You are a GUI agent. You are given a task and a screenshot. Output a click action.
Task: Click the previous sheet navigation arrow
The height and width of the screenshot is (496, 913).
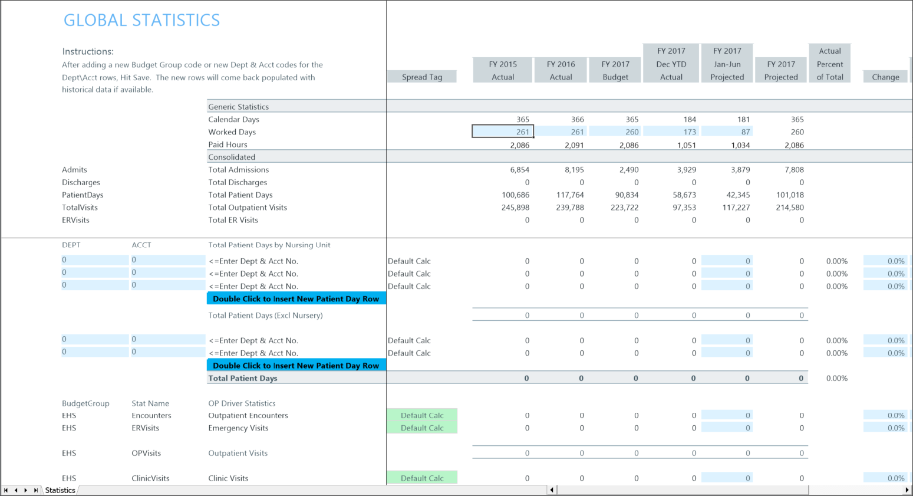16,490
